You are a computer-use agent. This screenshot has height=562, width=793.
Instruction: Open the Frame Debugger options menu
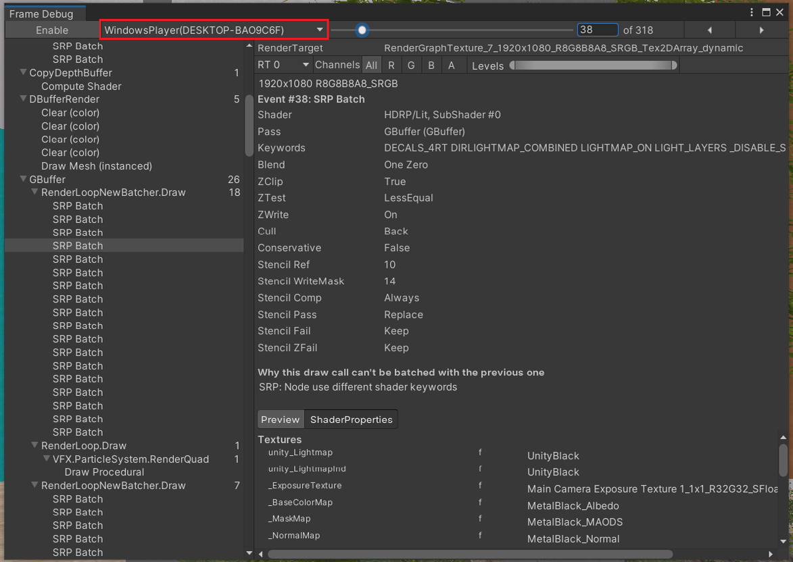750,13
